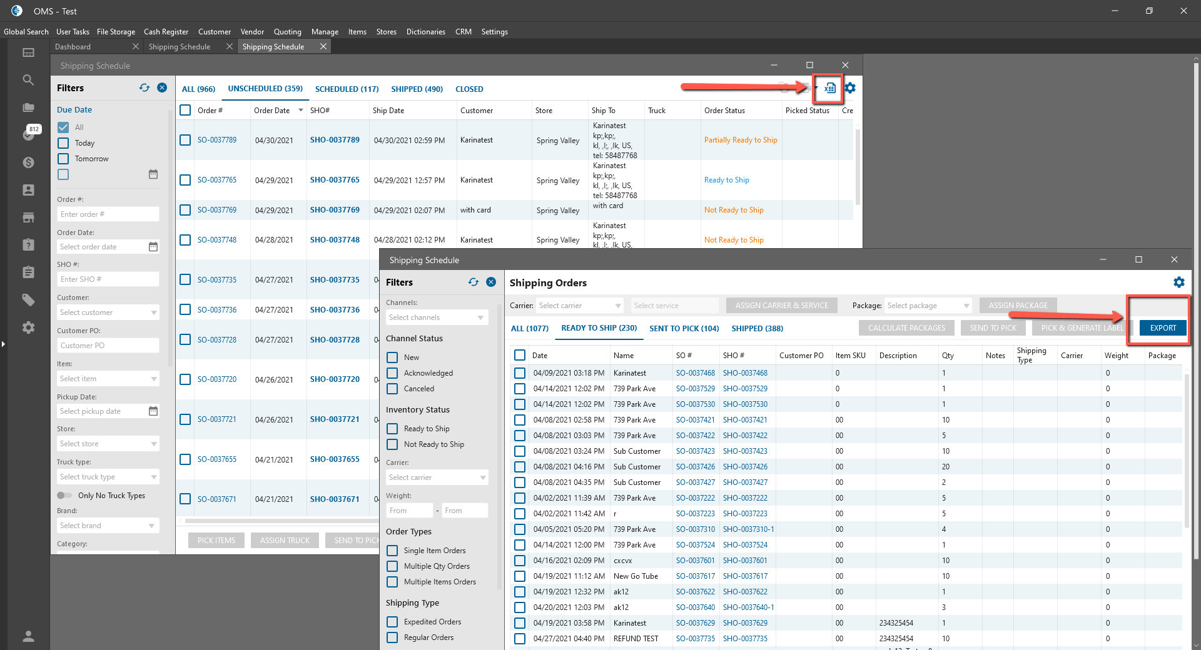Check the Today due date checkbox
Screen dimensions: 1201x650
click(x=63, y=143)
